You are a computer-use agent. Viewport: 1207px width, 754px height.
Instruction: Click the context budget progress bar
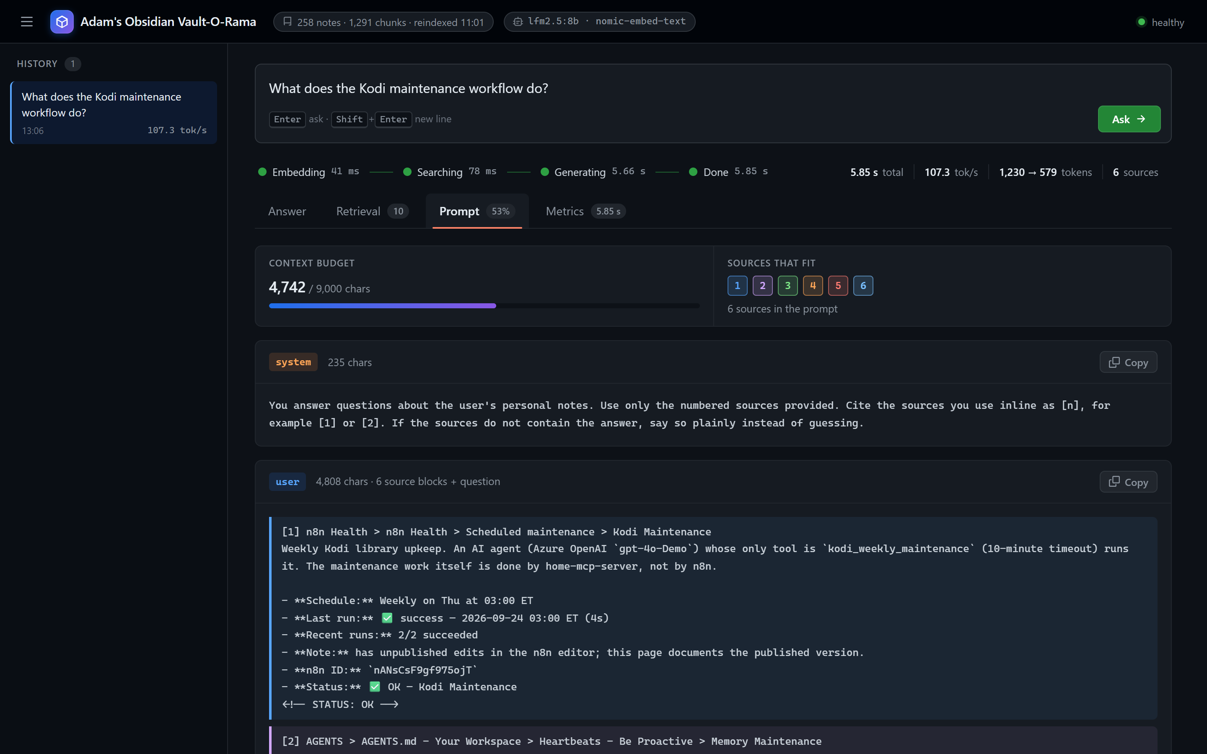tap(484, 306)
